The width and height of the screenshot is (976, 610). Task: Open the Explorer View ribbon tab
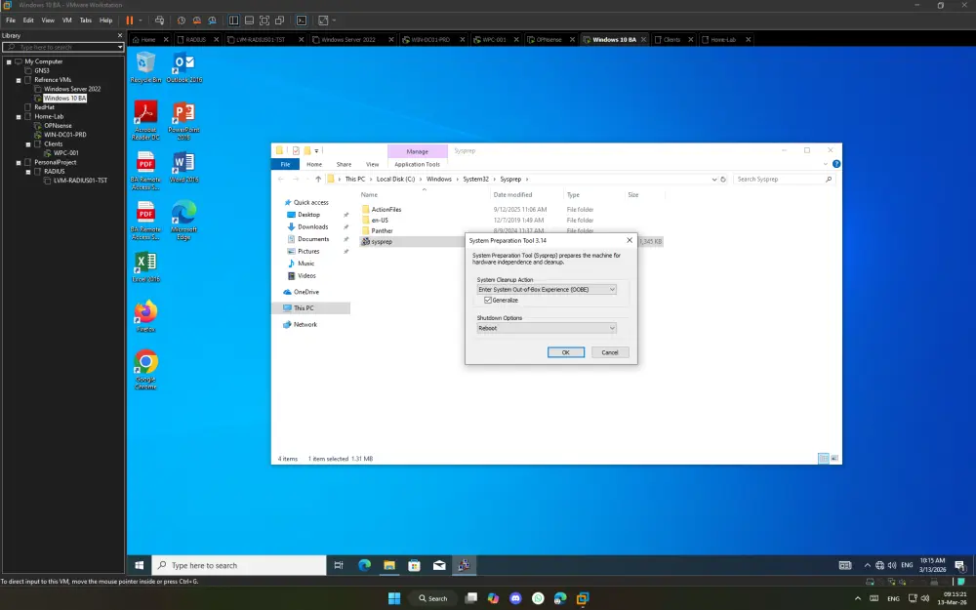point(372,164)
